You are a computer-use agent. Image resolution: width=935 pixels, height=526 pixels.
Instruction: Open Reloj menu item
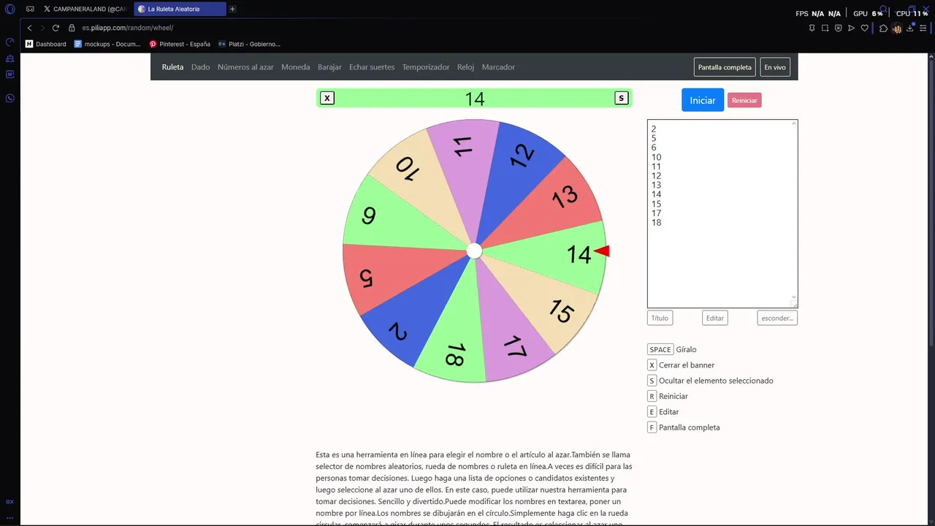[x=466, y=67]
